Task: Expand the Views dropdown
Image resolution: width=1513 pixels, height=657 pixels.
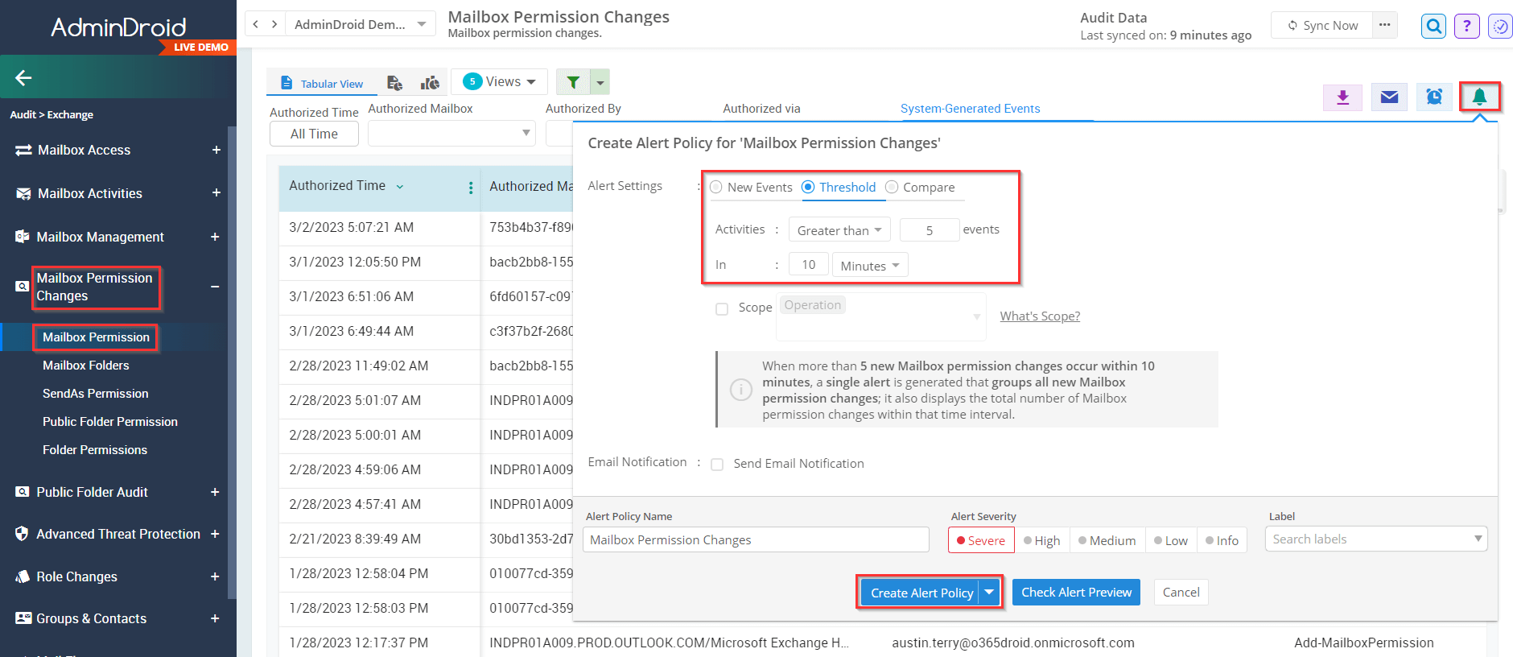Action: click(500, 82)
